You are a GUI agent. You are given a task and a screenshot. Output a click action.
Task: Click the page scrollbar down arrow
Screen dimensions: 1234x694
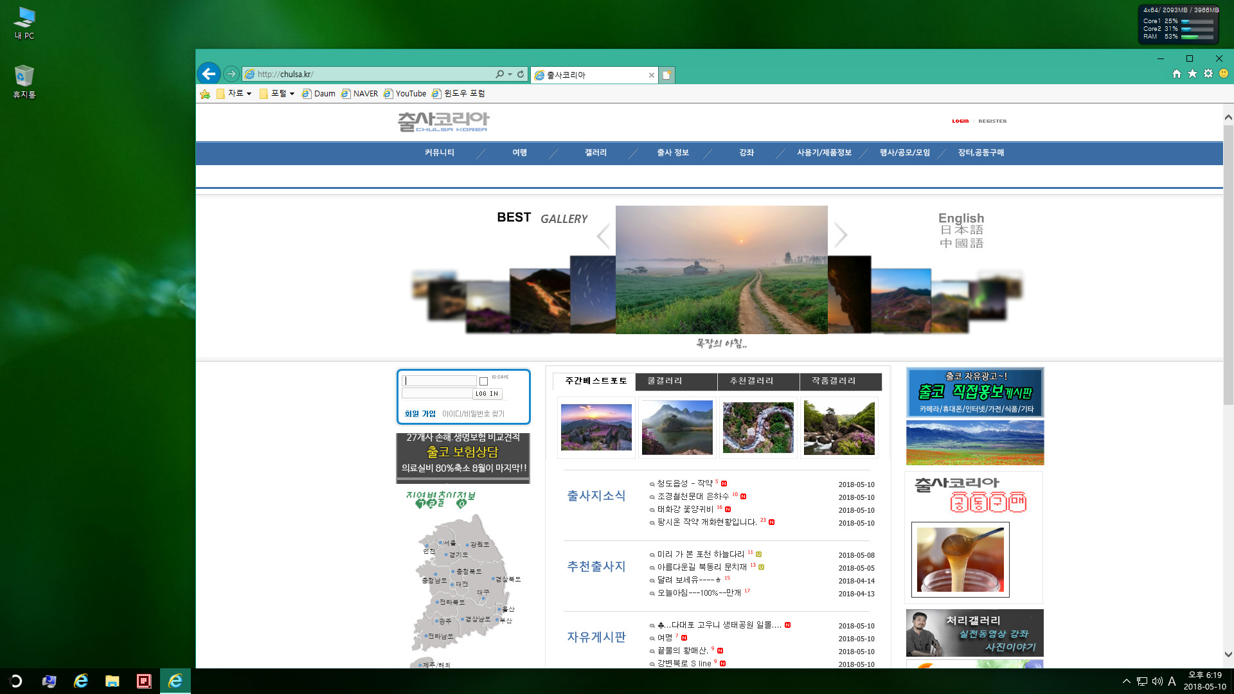[x=1228, y=655]
